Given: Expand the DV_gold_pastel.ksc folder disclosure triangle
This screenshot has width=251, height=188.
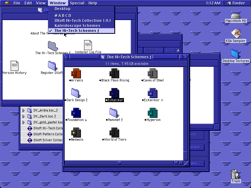Looking at the screenshot, I should point(23,122).
